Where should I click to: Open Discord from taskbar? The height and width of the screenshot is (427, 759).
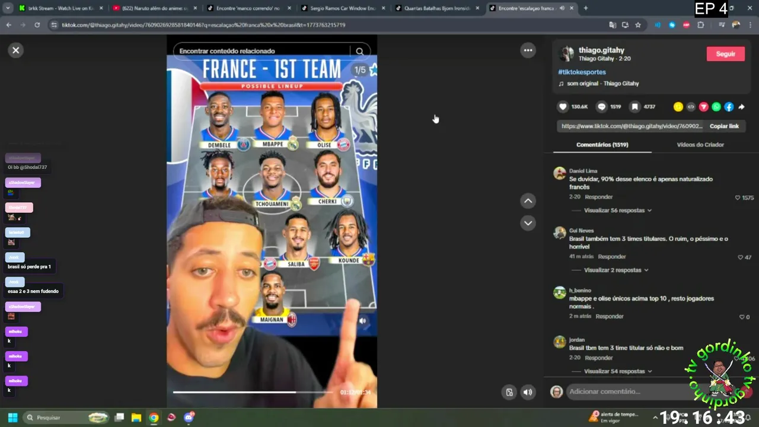190,418
